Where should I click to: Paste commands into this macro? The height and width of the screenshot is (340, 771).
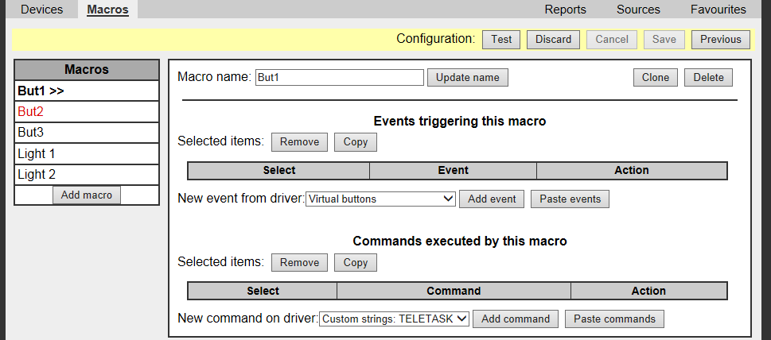pyautogui.click(x=614, y=319)
